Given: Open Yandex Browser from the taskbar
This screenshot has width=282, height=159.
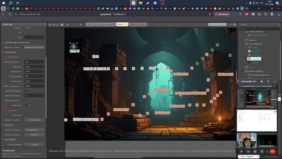Looking at the screenshot, I should coord(133,3).
